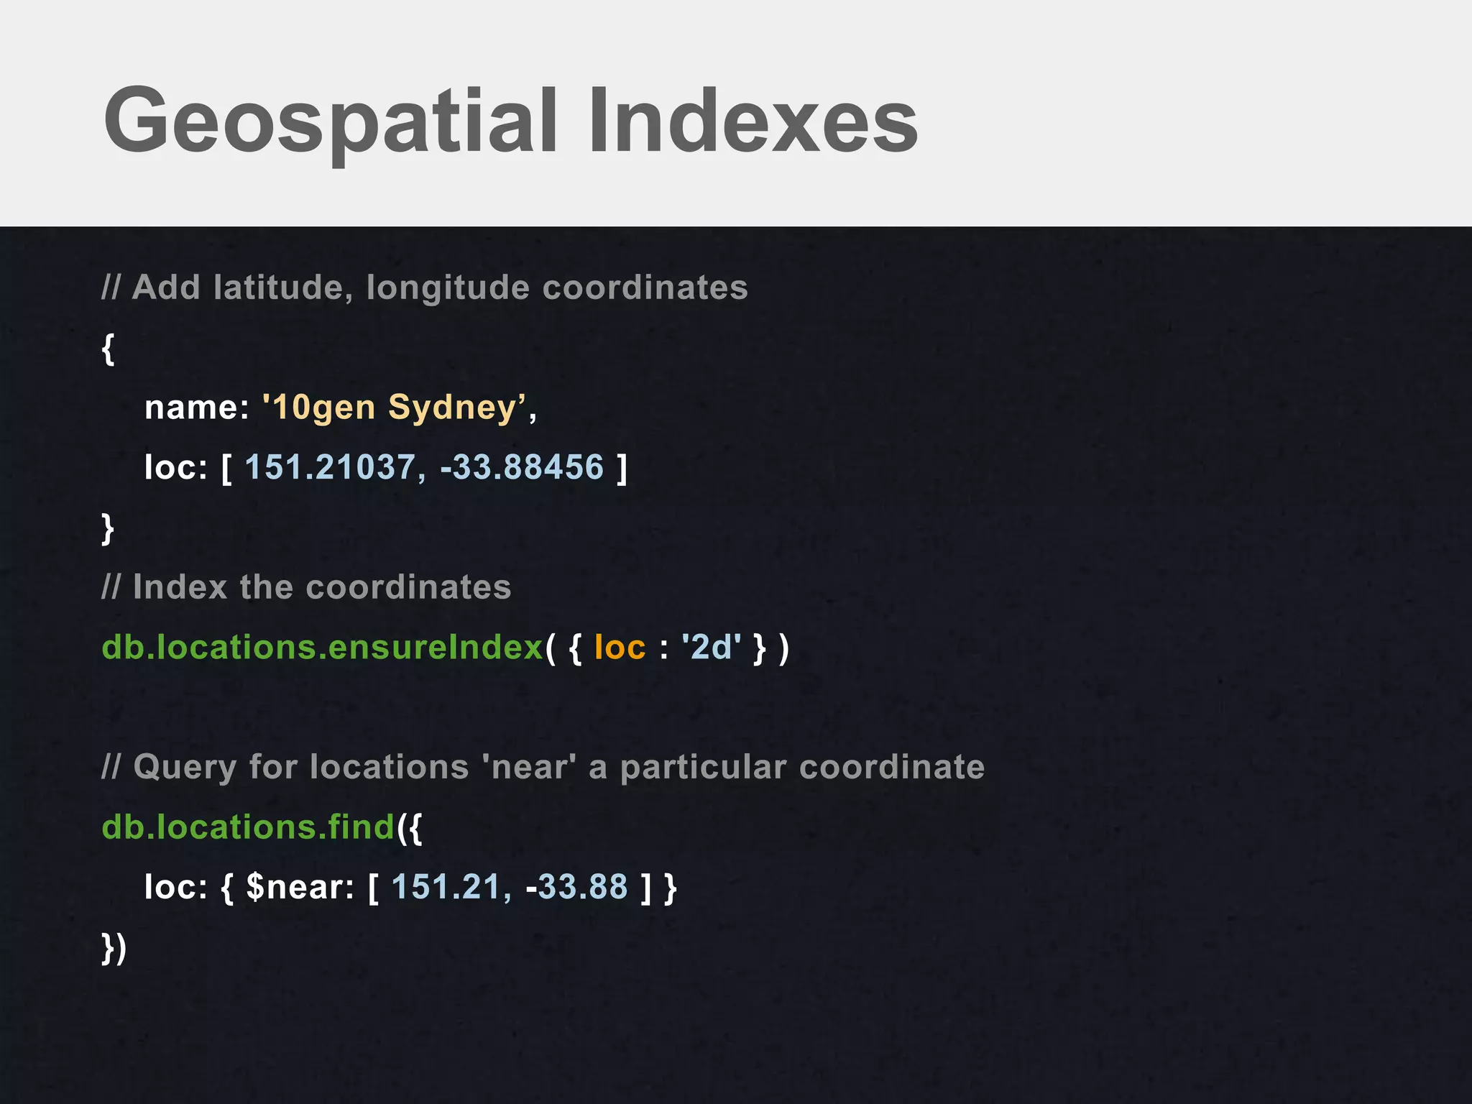Click the '$near: [ 151.21, -33.88 ]' line
This screenshot has width=1472, height=1104.
410,887
